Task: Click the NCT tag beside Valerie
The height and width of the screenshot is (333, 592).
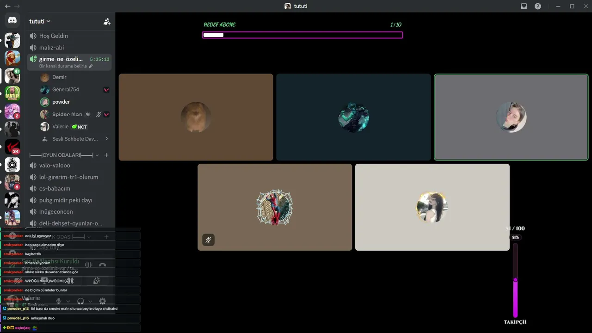Action: [x=80, y=127]
